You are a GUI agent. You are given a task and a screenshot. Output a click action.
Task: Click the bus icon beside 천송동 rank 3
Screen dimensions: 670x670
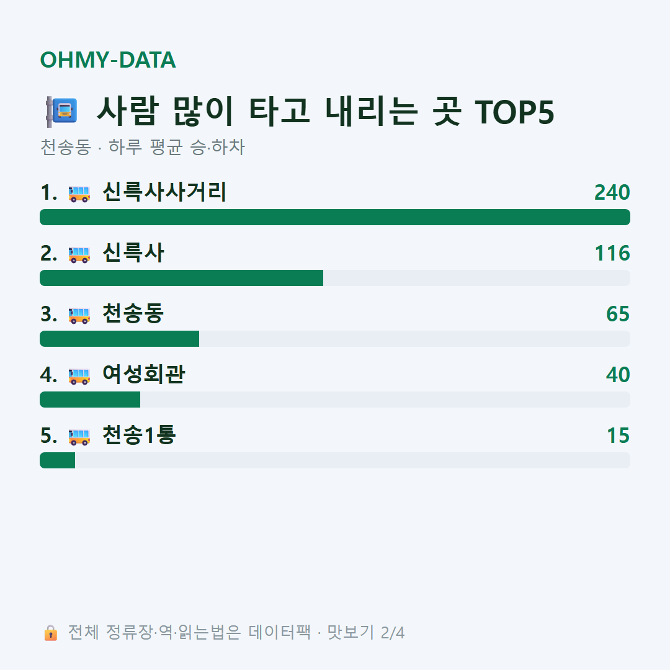(79, 315)
